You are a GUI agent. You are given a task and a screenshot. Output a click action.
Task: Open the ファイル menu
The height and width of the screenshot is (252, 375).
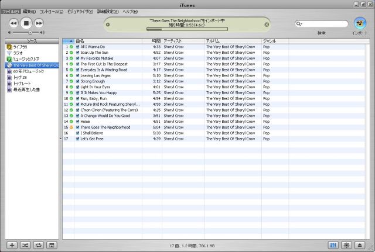(x=11, y=12)
